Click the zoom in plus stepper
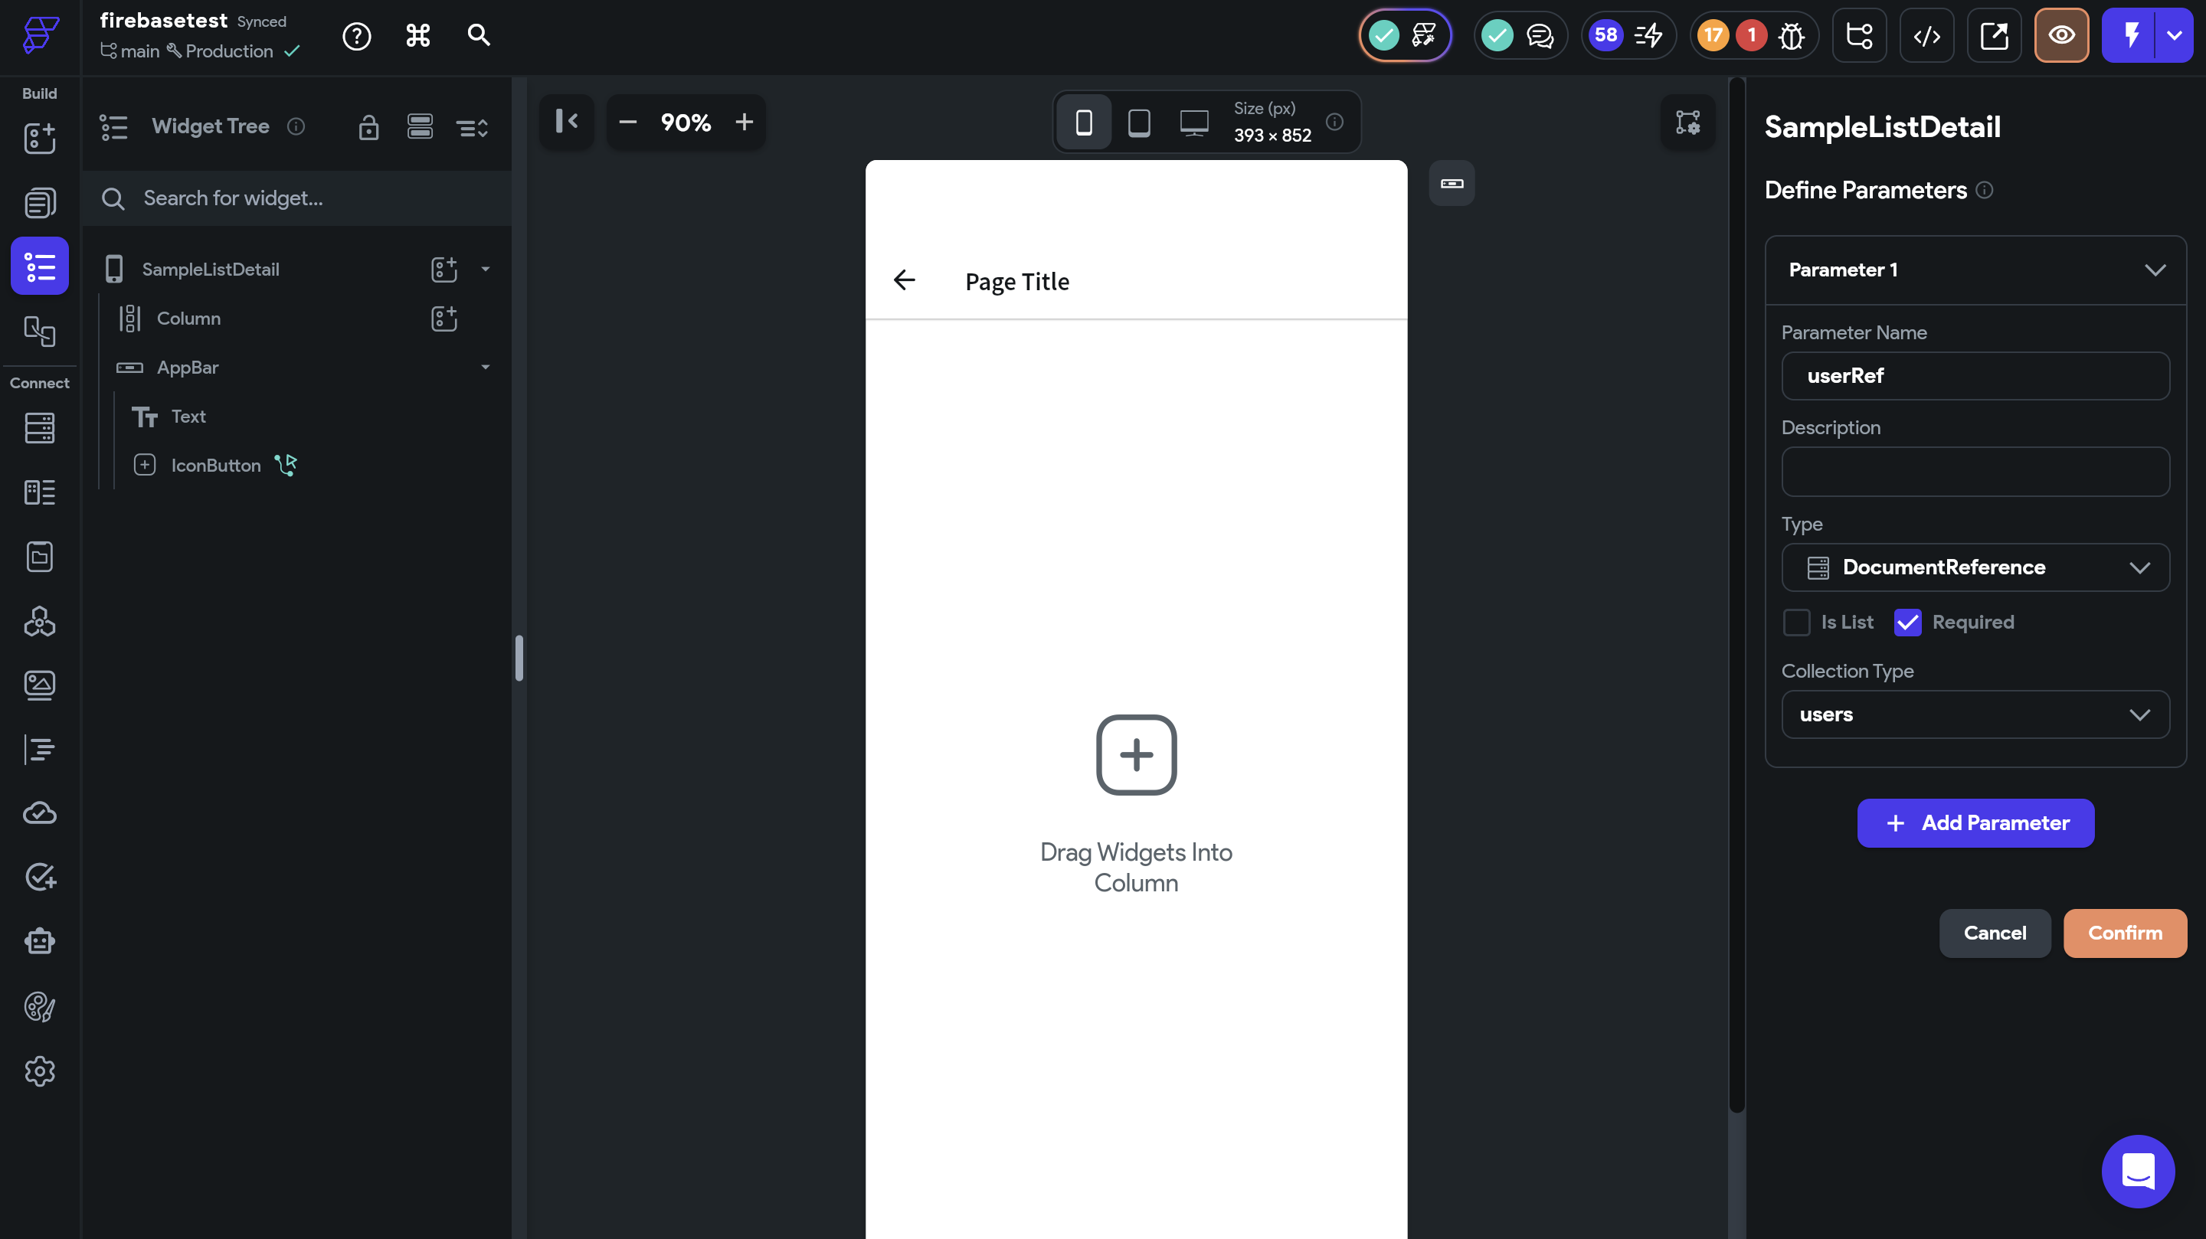 click(x=745, y=123)
